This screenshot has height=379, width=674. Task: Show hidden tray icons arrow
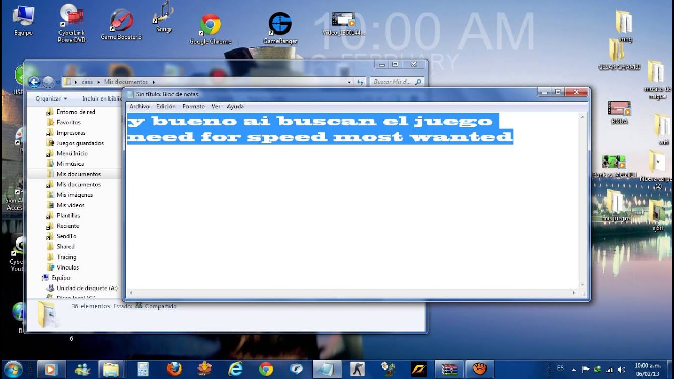click(x=574, y=370)
